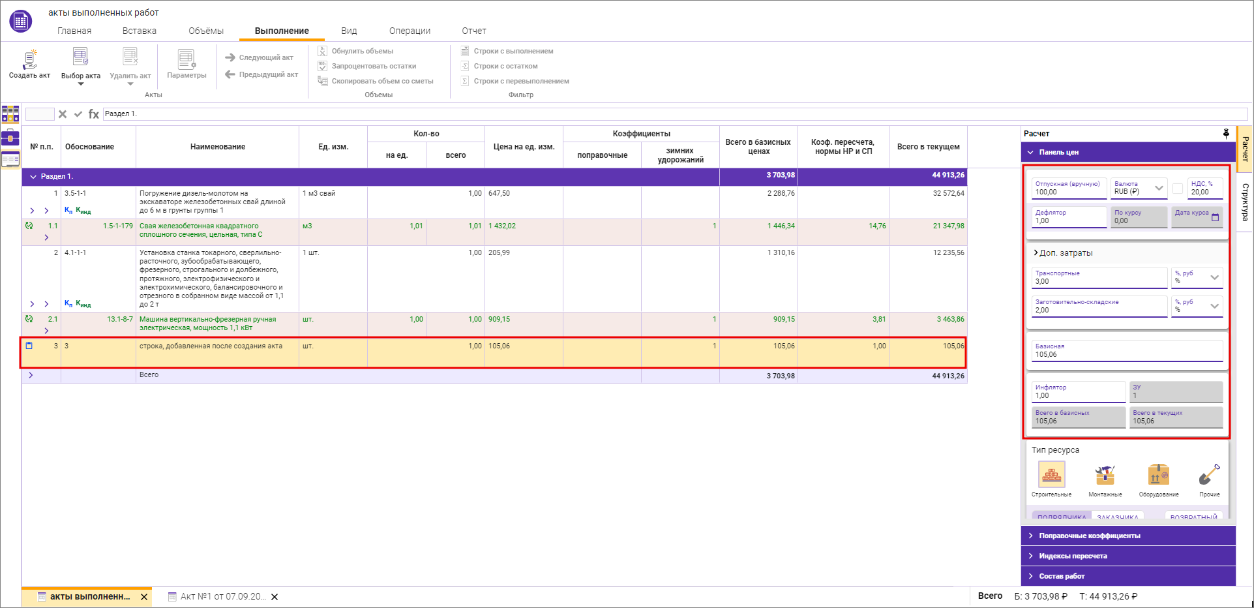1254x608 pixels.
Task: Choose the Монтажные resource type icon
Action: coord(1105,475)
